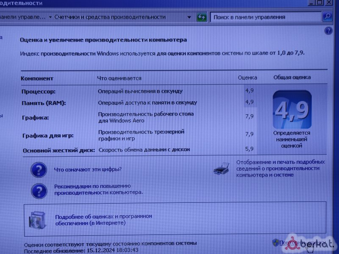Click "Оценки соответствуют текущему состоянию компонентов системы" text
The image size is (339, 254).
pos(110,244)
